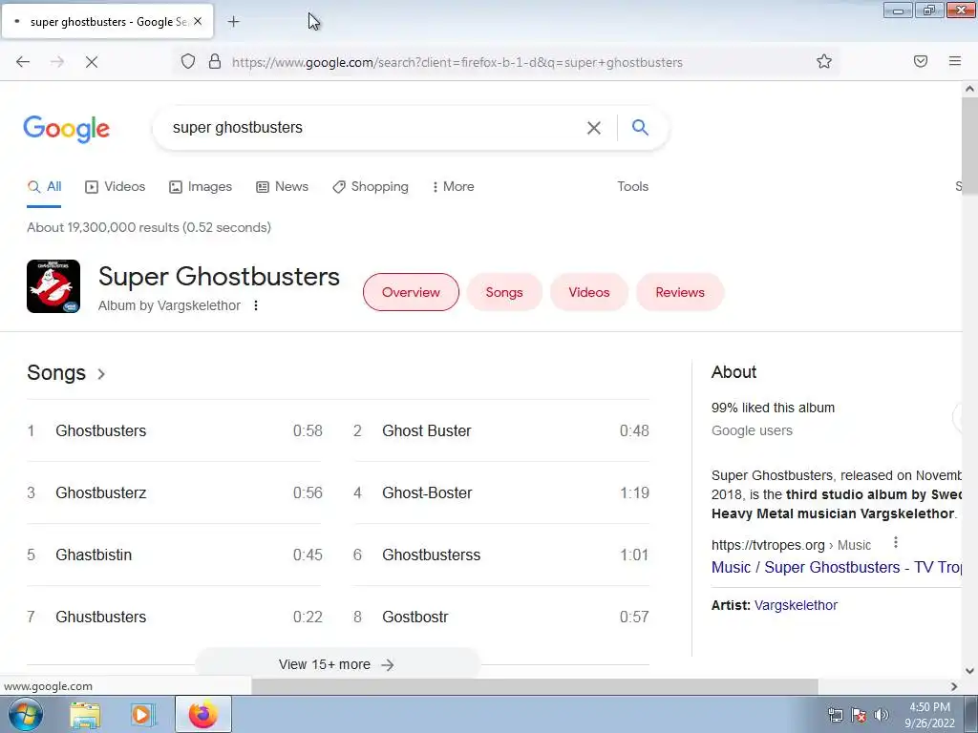The width and height of the screenshot is (978, 733).
Task: Select the '99% liked this album' text
Action: click(x=773, y=408)
